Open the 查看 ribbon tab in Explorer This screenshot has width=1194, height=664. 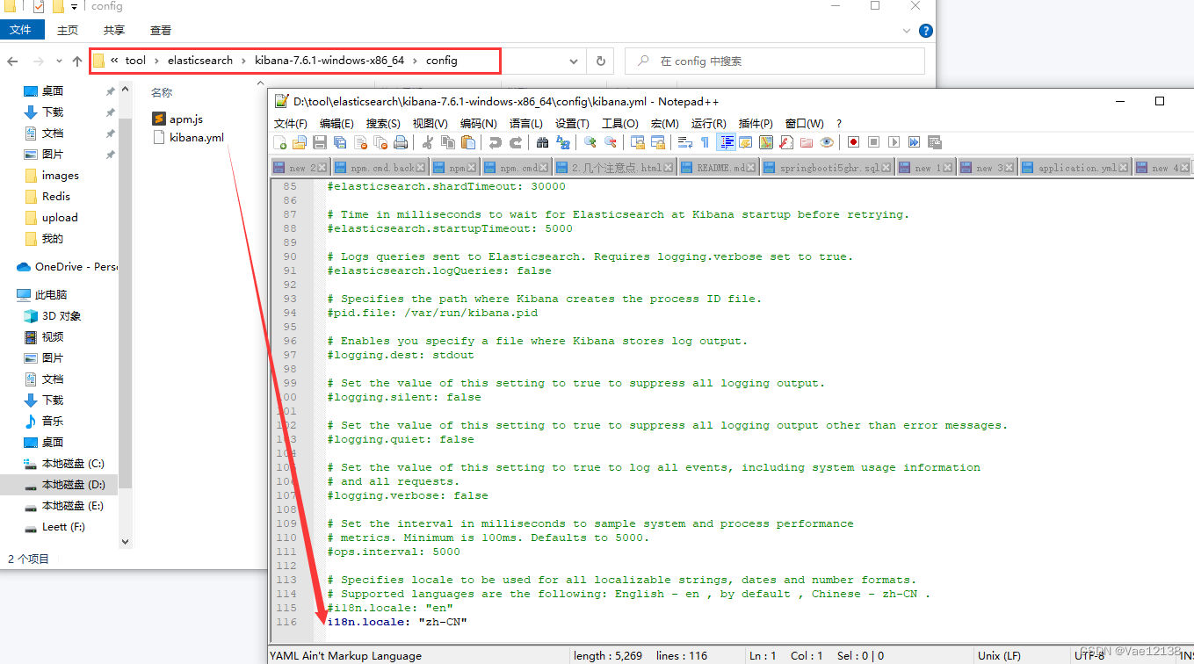[x=161, y=30]
